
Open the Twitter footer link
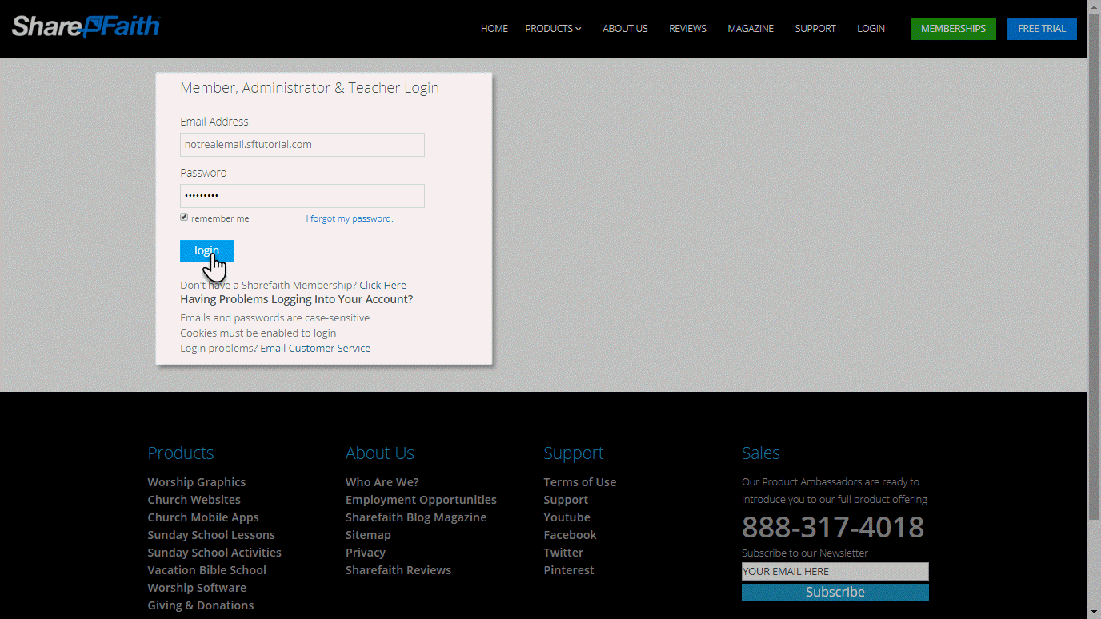pyautogui.click(x=563, y=553)
